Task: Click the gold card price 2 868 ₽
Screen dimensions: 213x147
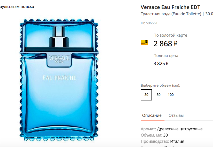Action: coord(165,44)
